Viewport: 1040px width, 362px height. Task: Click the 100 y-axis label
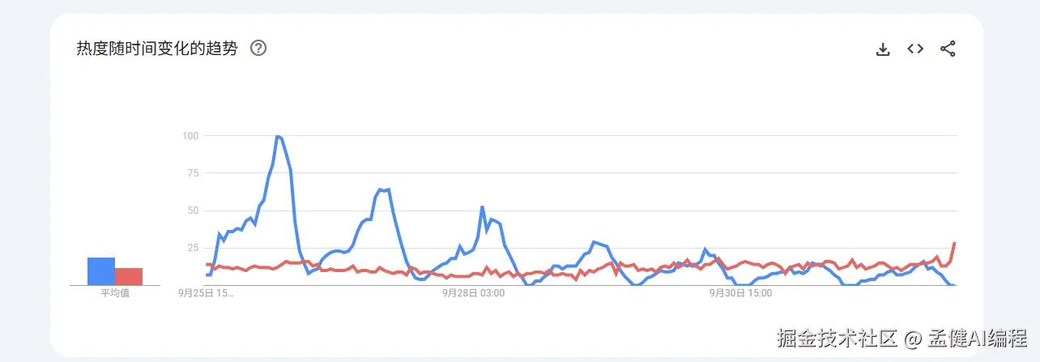190,135
